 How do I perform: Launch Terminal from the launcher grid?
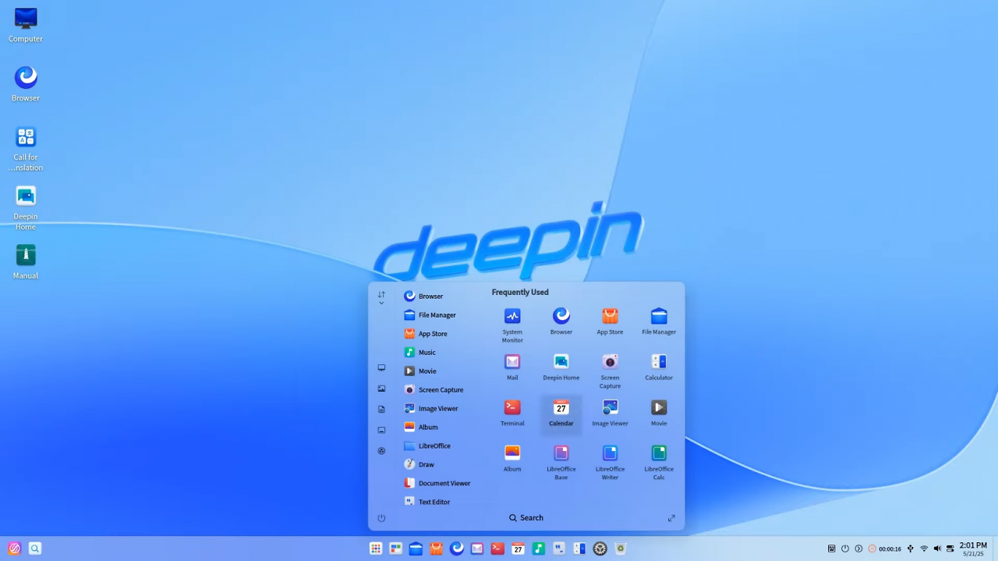[512, 413]
